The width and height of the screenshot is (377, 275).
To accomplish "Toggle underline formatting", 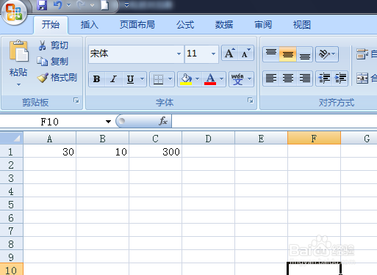I will pyautogui.click(x=130, y=79).
